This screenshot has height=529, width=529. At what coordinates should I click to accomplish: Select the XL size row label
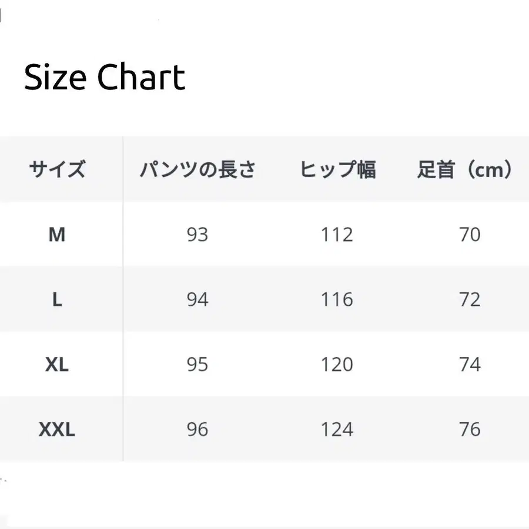click(x=56, y=364)
